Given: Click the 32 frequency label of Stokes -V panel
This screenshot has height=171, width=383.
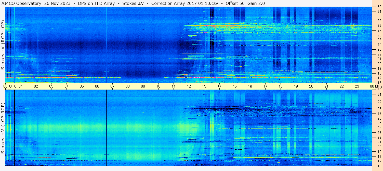Looking at the screenshot, I should 379,7.
